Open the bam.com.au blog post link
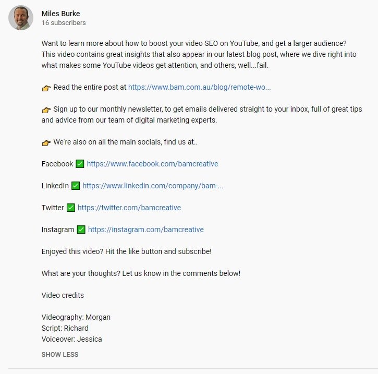Image resolution: width=378 pixels, height=374 pixels. [199, 87]
